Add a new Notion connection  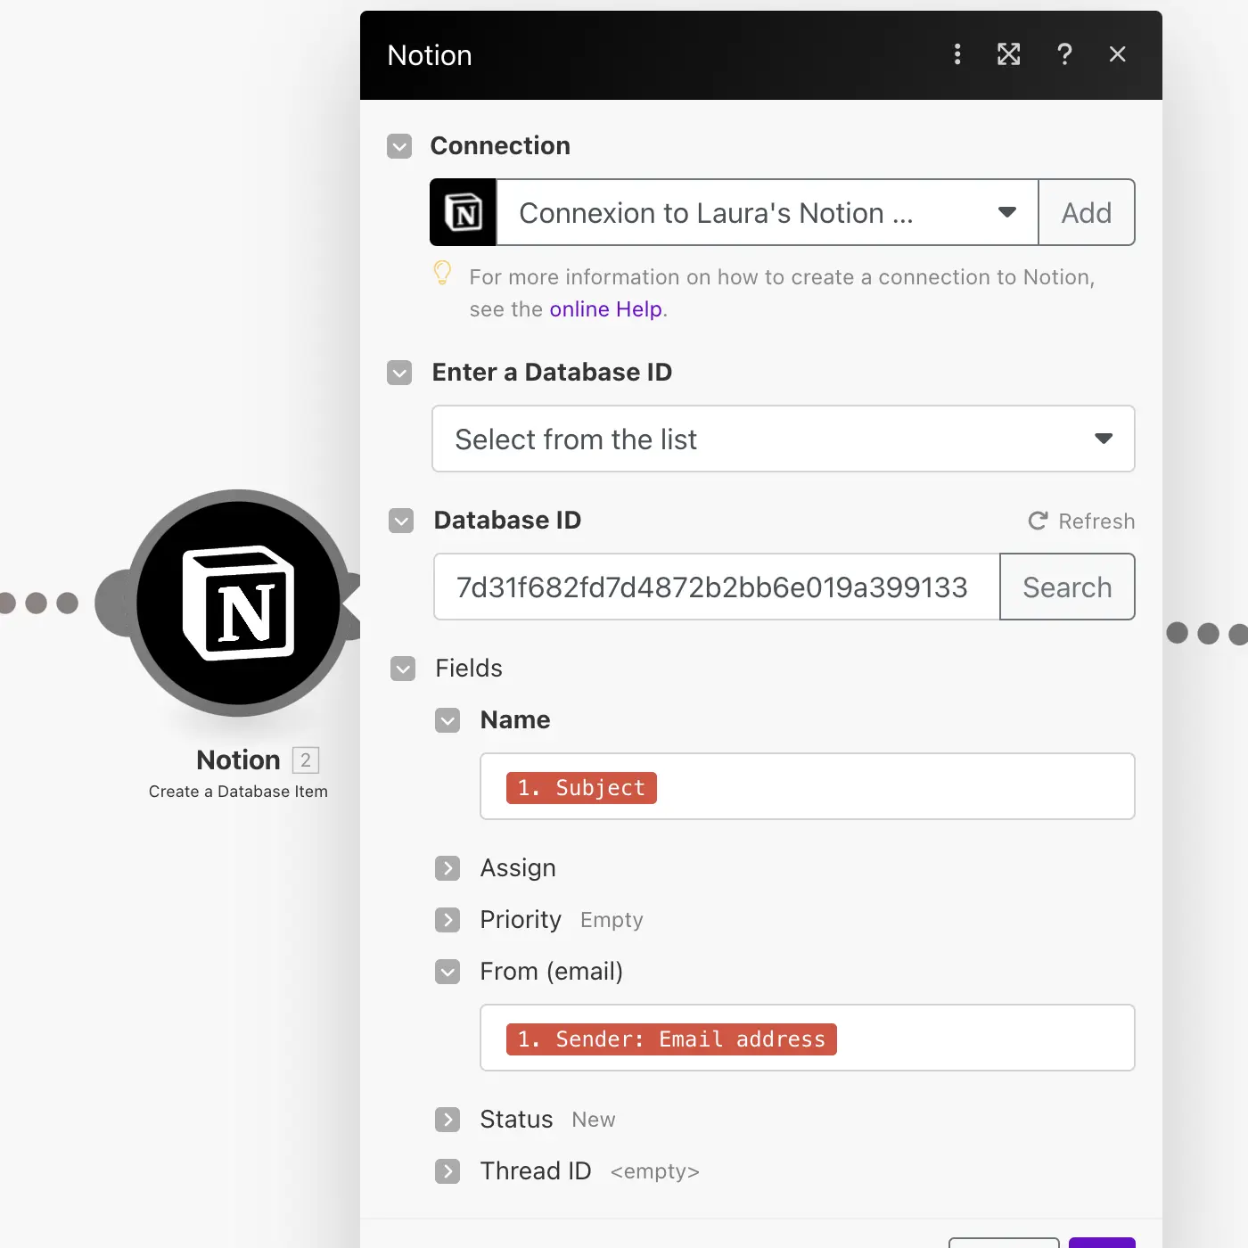click(1086, 213)
